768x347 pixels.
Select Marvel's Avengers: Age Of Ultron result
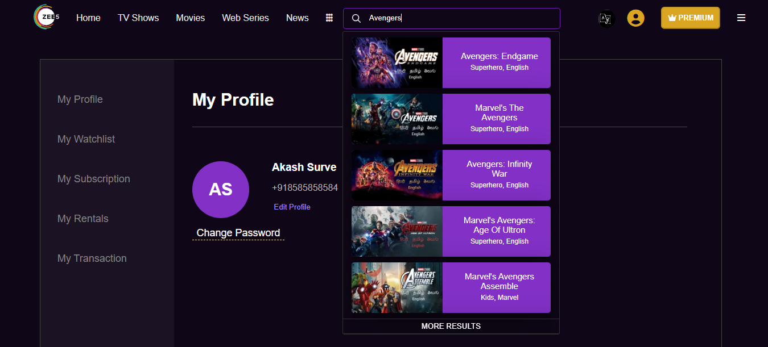coord(451,231)
